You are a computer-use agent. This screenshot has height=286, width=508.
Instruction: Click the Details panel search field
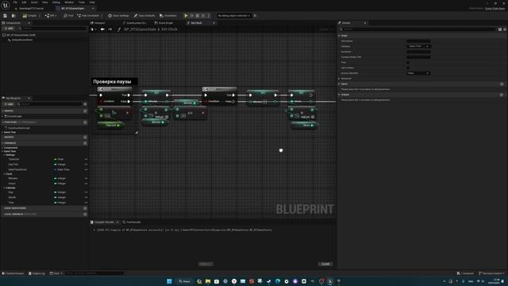[x=418, y=29]
